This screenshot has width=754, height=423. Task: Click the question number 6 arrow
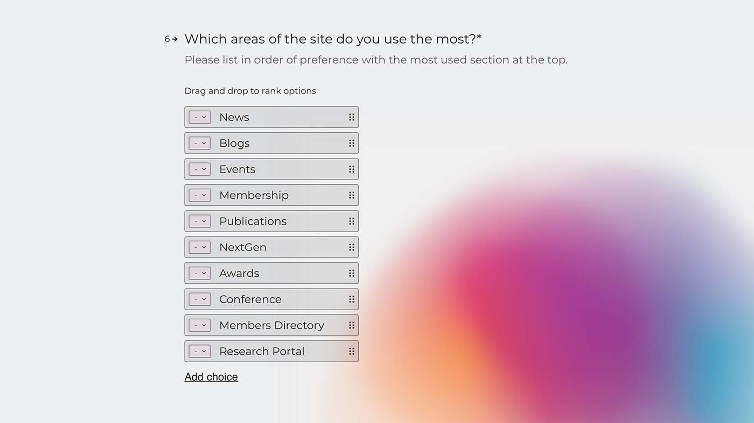tap(171, 39)
